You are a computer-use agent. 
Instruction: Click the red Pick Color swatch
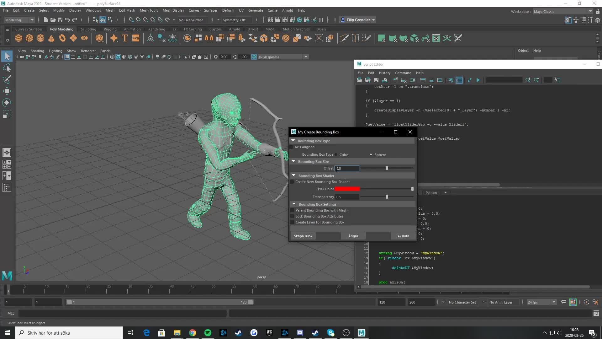click(x=347, y=189)
